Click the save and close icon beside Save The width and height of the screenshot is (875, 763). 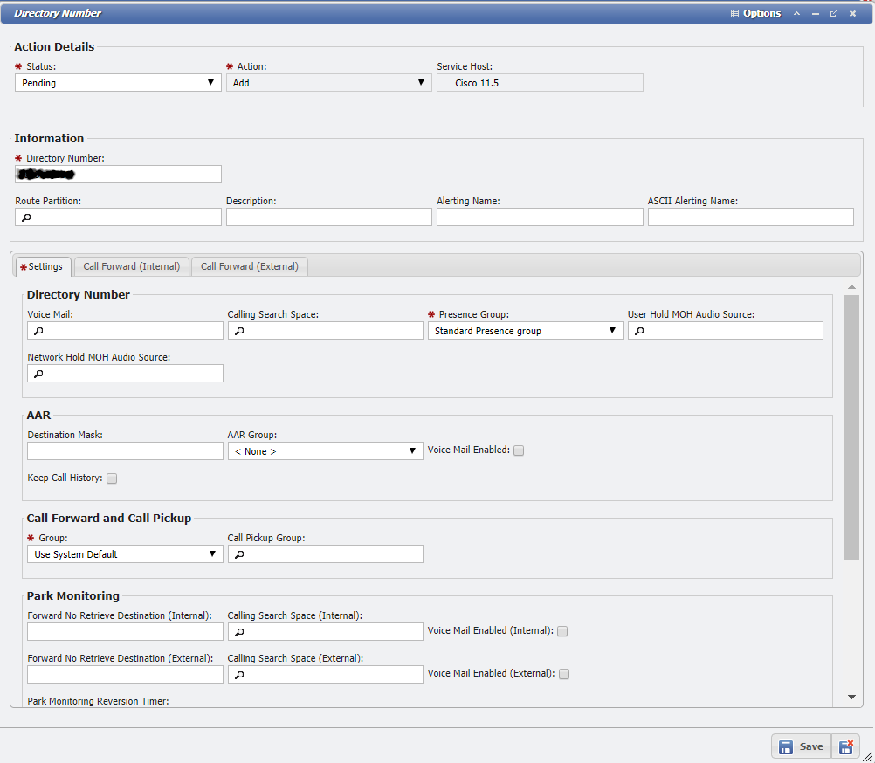click(845, 746)
